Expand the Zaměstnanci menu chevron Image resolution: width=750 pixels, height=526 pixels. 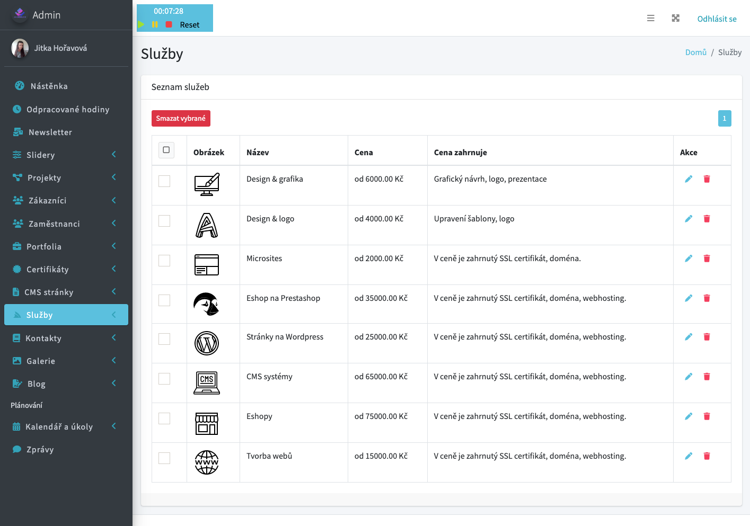pos(113,224)
